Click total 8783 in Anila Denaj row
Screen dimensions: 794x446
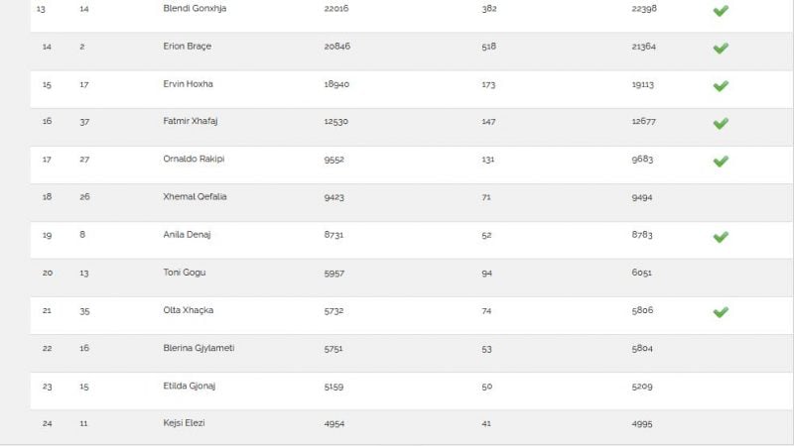click(x=642, y=235)
